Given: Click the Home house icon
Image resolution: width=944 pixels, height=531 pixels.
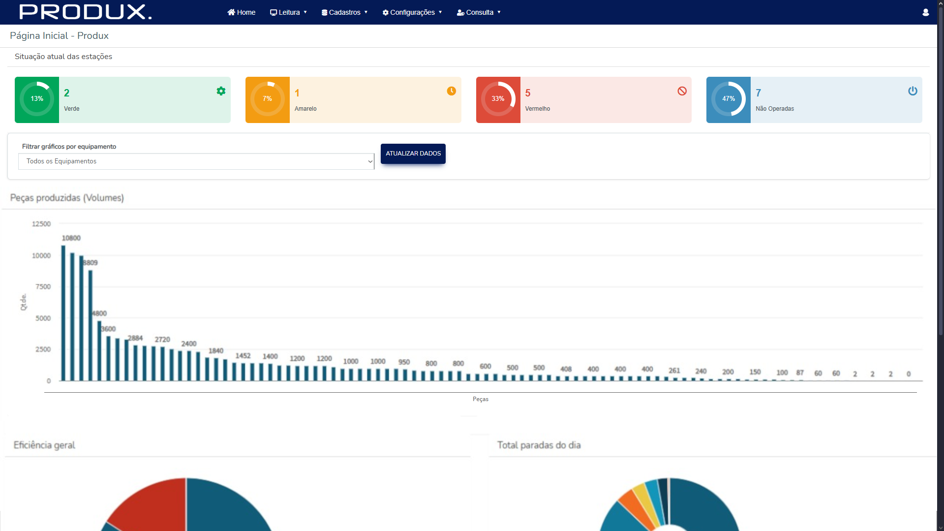Looking at the screenshot, I should 231,12.
